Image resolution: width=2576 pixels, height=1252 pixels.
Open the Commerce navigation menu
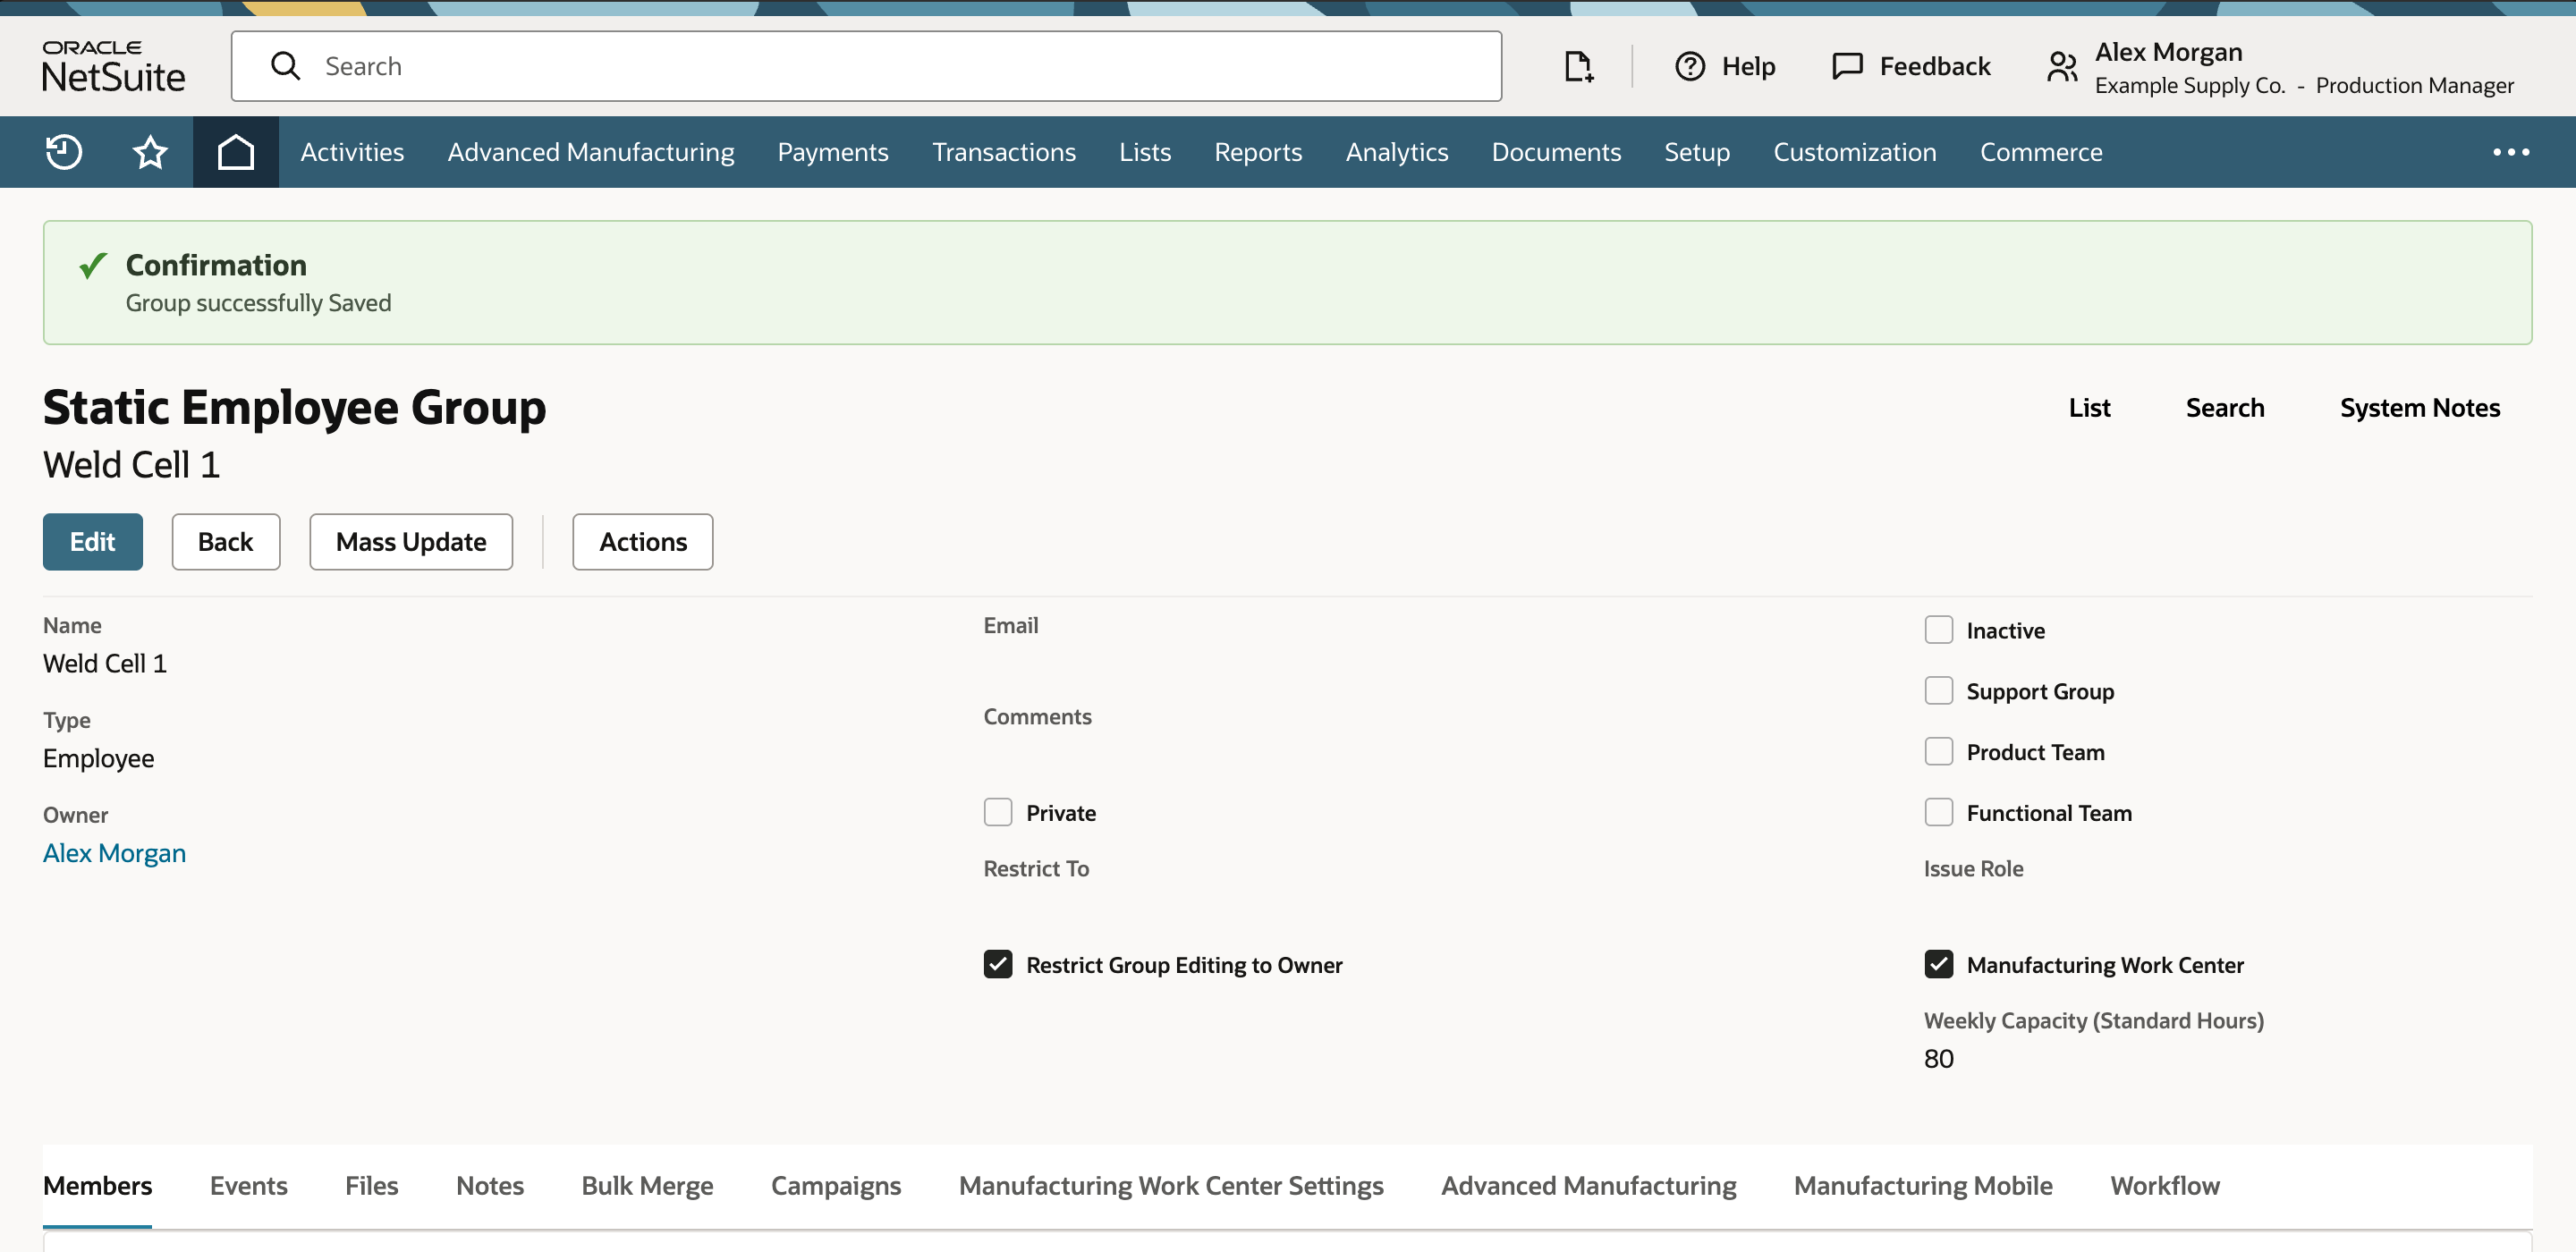tap(2041, 152)
